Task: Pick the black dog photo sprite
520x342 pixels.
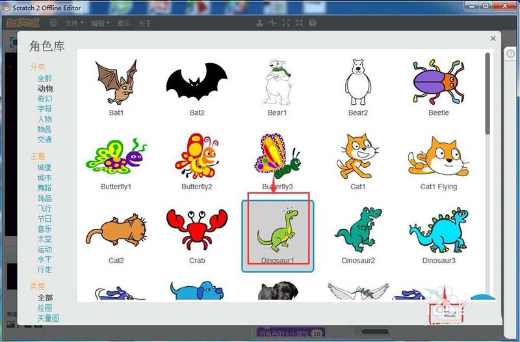Action: tap(278, 291)
